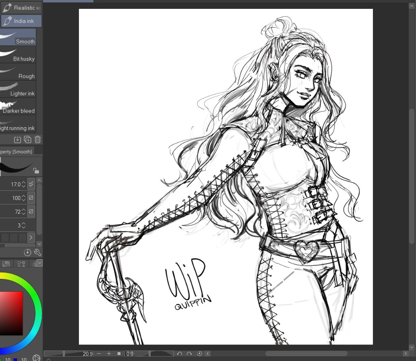Viewport: 416px width, 361px height.
Task: Adjust the stepper showing 72
Action: (24, 212)
